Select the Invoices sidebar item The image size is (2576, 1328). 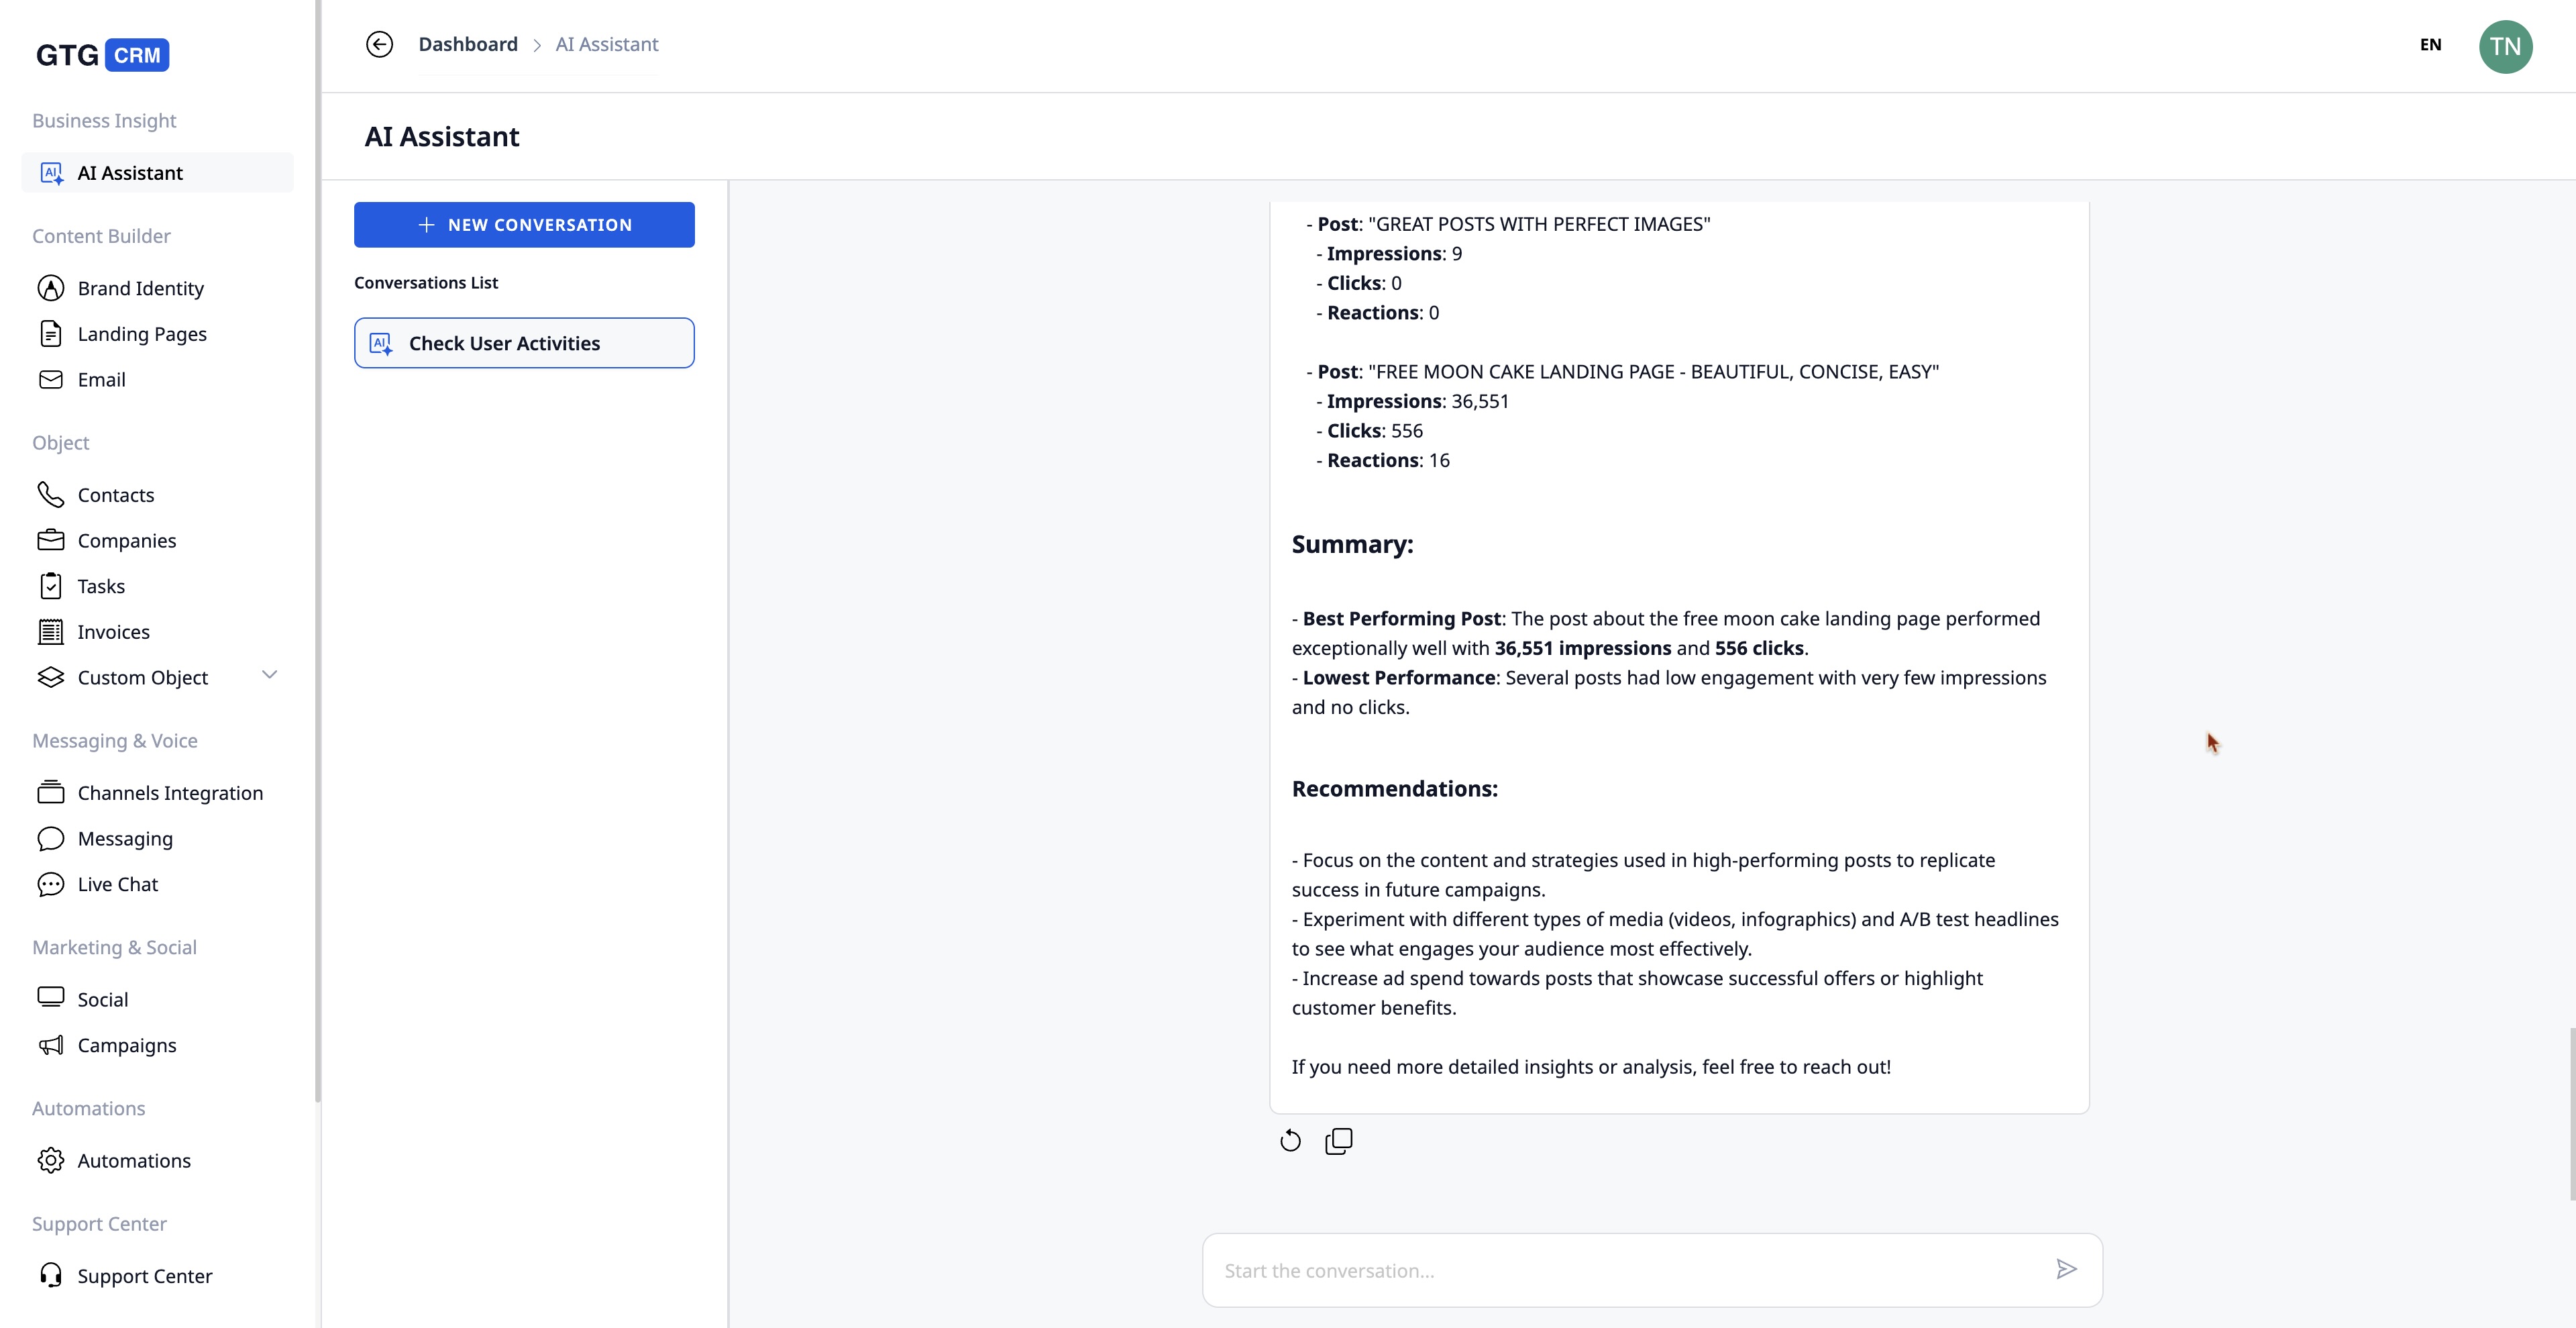pos(113,632)
